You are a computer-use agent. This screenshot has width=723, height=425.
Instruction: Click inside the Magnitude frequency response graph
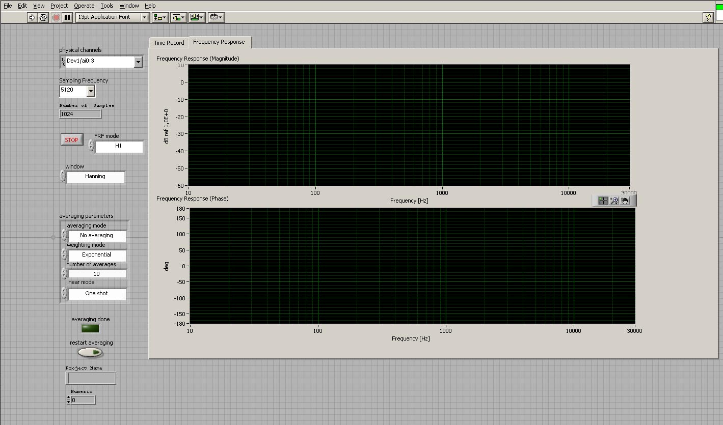[409, 125]
